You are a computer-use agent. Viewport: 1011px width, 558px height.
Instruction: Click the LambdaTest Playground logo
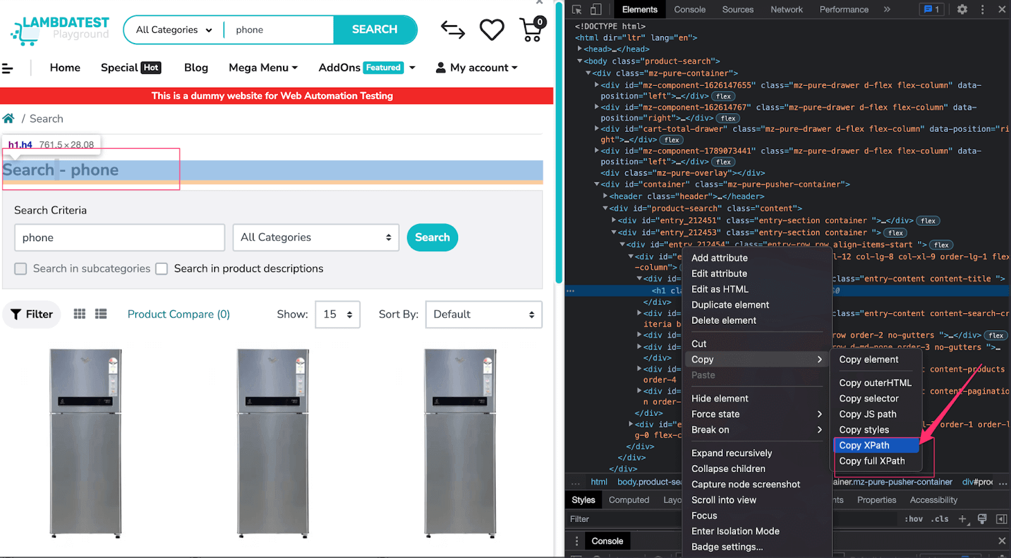[x=60, y=30]
